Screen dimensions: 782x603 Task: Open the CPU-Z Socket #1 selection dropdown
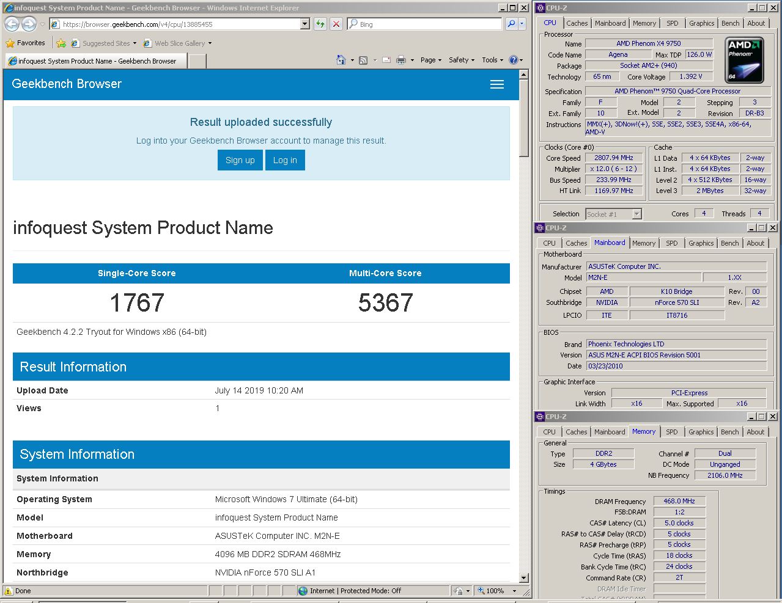[x=636, y=214]
